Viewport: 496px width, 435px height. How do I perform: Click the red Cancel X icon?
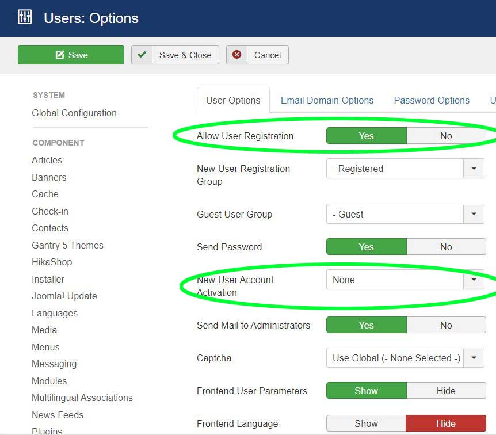(x=236, y=55)
